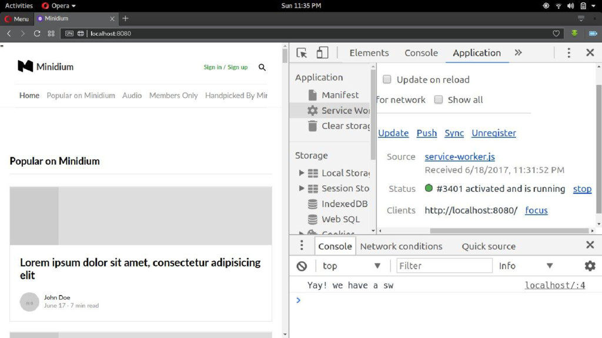The width and height of the screenshot is (602, 338).
Task: Open the Info log level dropdown
Action: 526,266
